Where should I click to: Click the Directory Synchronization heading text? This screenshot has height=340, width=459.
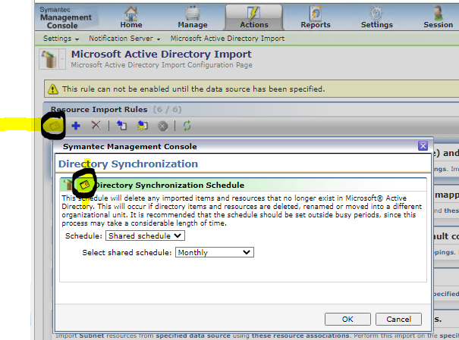128,164
